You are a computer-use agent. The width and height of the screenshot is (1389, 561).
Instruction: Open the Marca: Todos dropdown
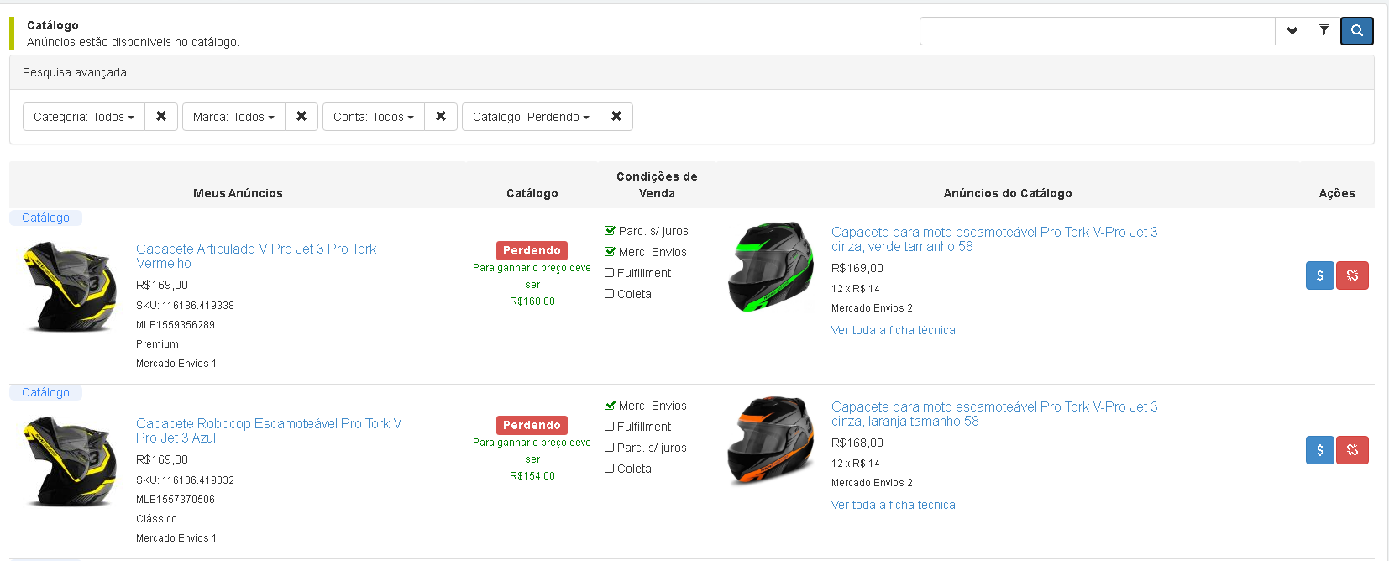(233, 117)
